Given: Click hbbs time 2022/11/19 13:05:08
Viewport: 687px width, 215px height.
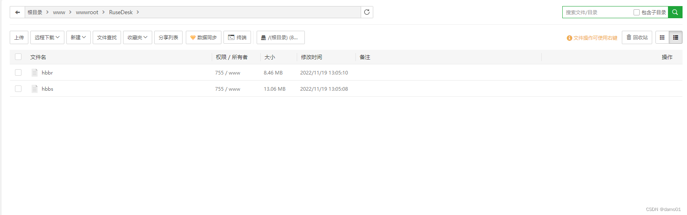Looking at the screenshot, I should point(324,89).
